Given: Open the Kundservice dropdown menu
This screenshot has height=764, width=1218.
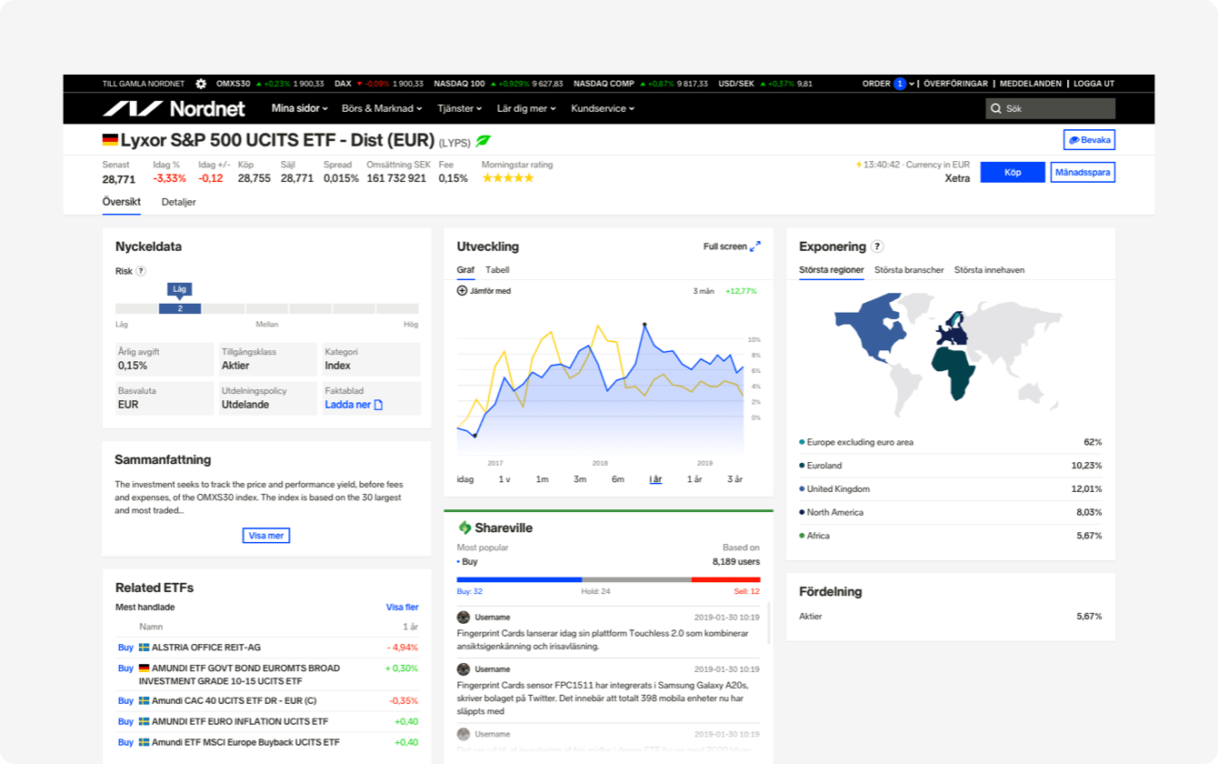Looking at the screenshot, I should [603, 108].
